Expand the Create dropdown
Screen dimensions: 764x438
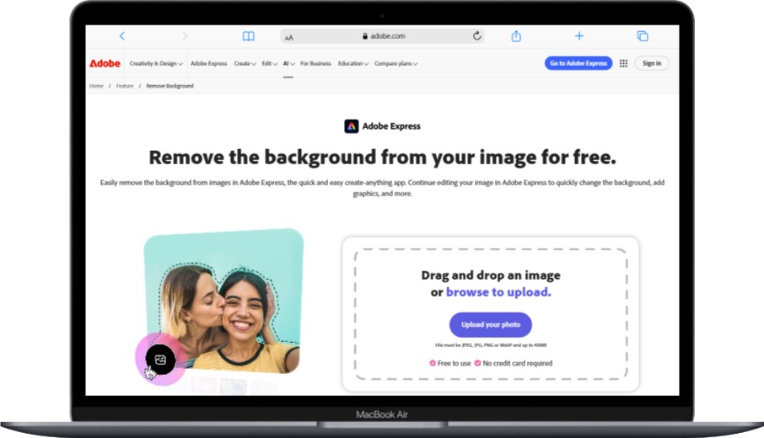click(x=245, y=63)
